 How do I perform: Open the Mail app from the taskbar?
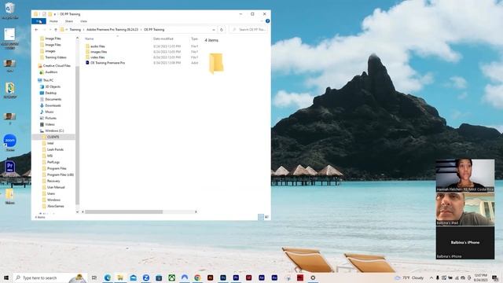[133, 277]
